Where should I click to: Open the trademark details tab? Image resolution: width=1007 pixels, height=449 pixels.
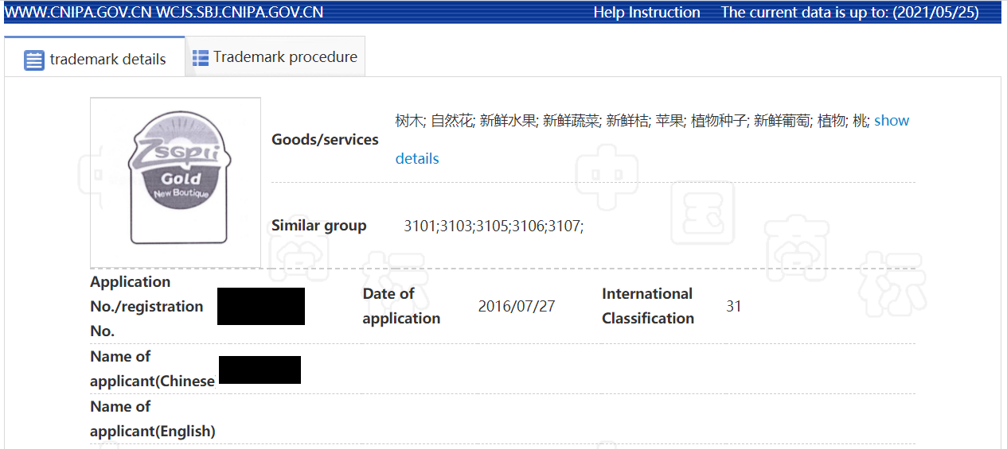(95, 57)
